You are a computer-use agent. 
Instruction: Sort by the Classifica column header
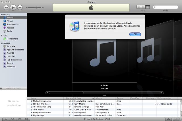(136, 98)
